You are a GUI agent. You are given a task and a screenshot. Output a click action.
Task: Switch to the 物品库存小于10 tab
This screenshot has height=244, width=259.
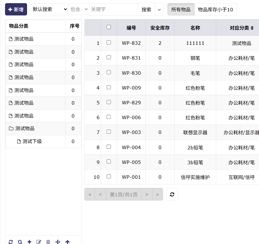[x=215, y=9]
